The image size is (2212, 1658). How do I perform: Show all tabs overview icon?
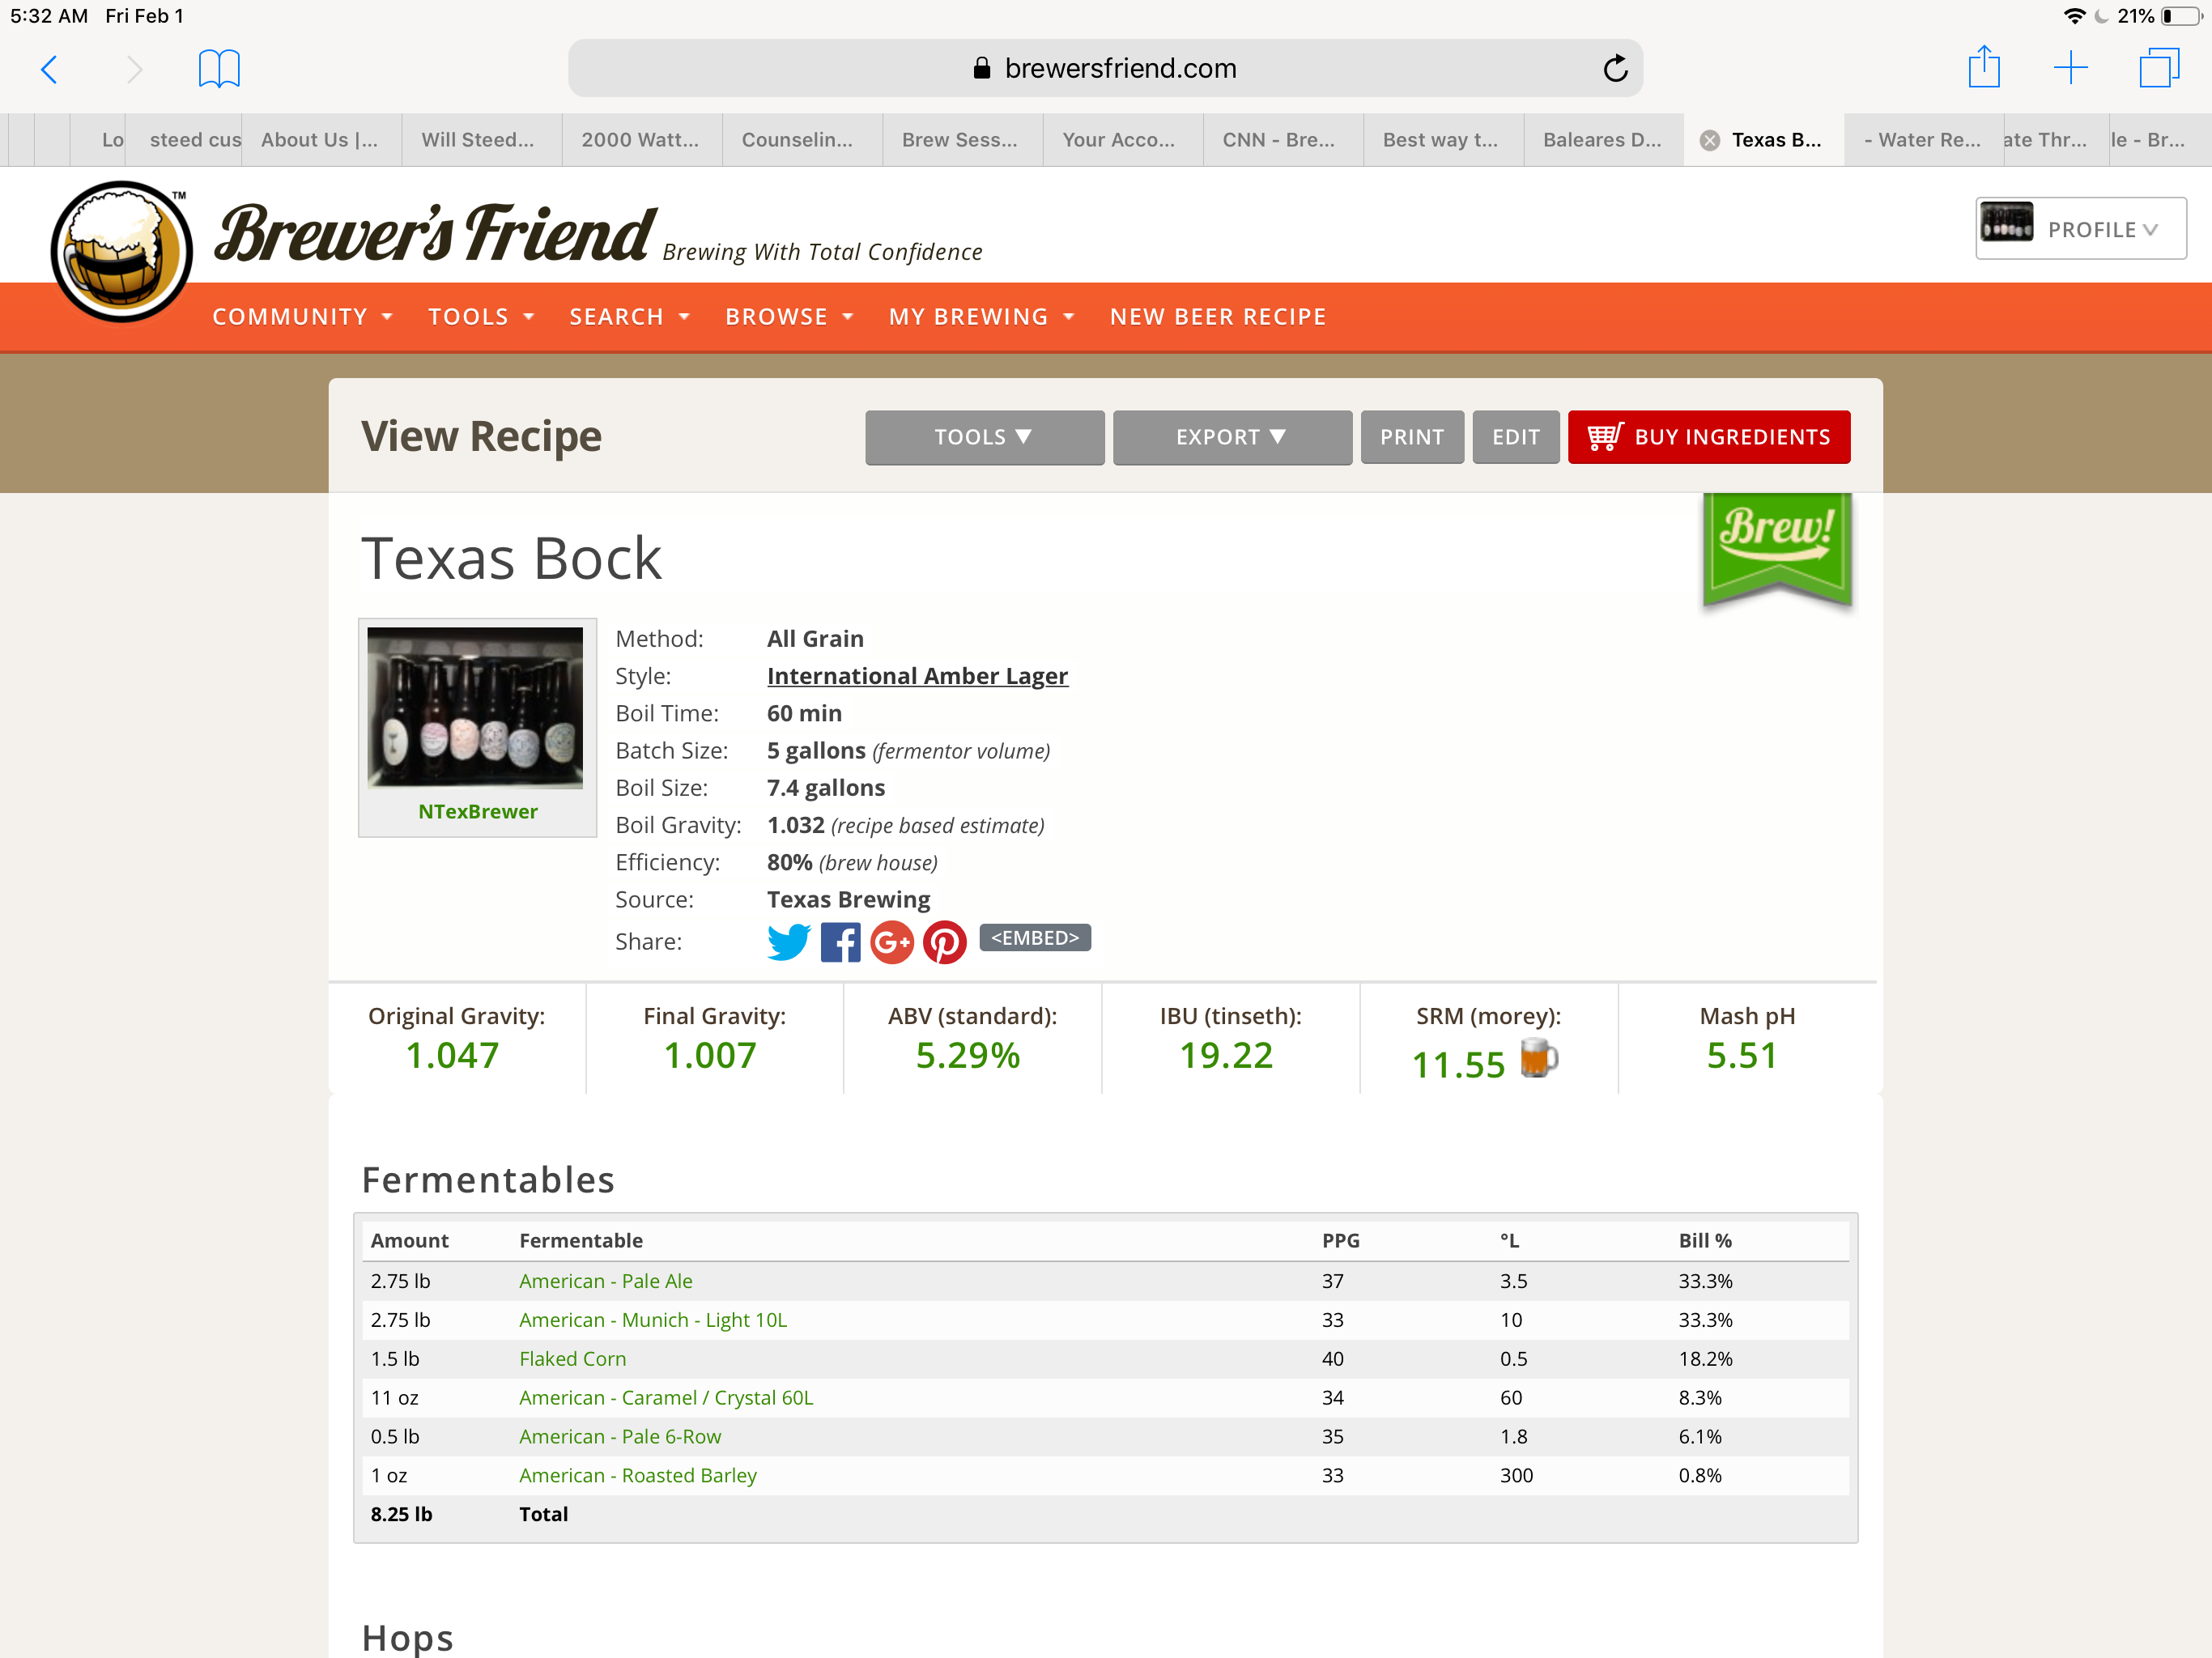(x=2159, y=68)
